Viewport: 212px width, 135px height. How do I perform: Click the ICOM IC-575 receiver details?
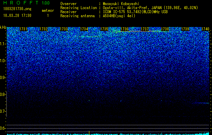click(x=135, y=12)
